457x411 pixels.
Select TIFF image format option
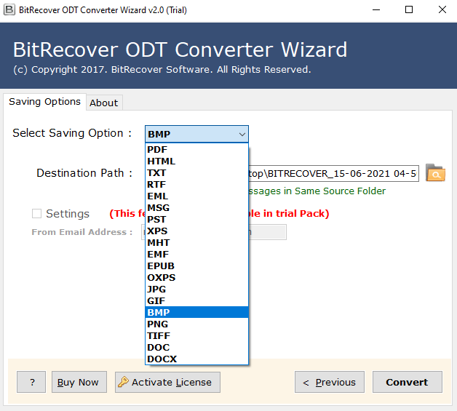coord(159,335)
